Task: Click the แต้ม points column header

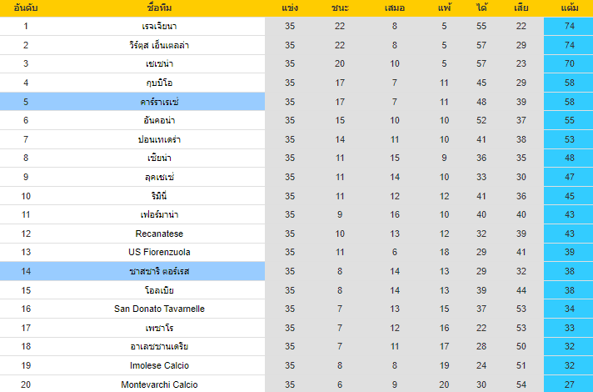Action: [x=570, y=8]
